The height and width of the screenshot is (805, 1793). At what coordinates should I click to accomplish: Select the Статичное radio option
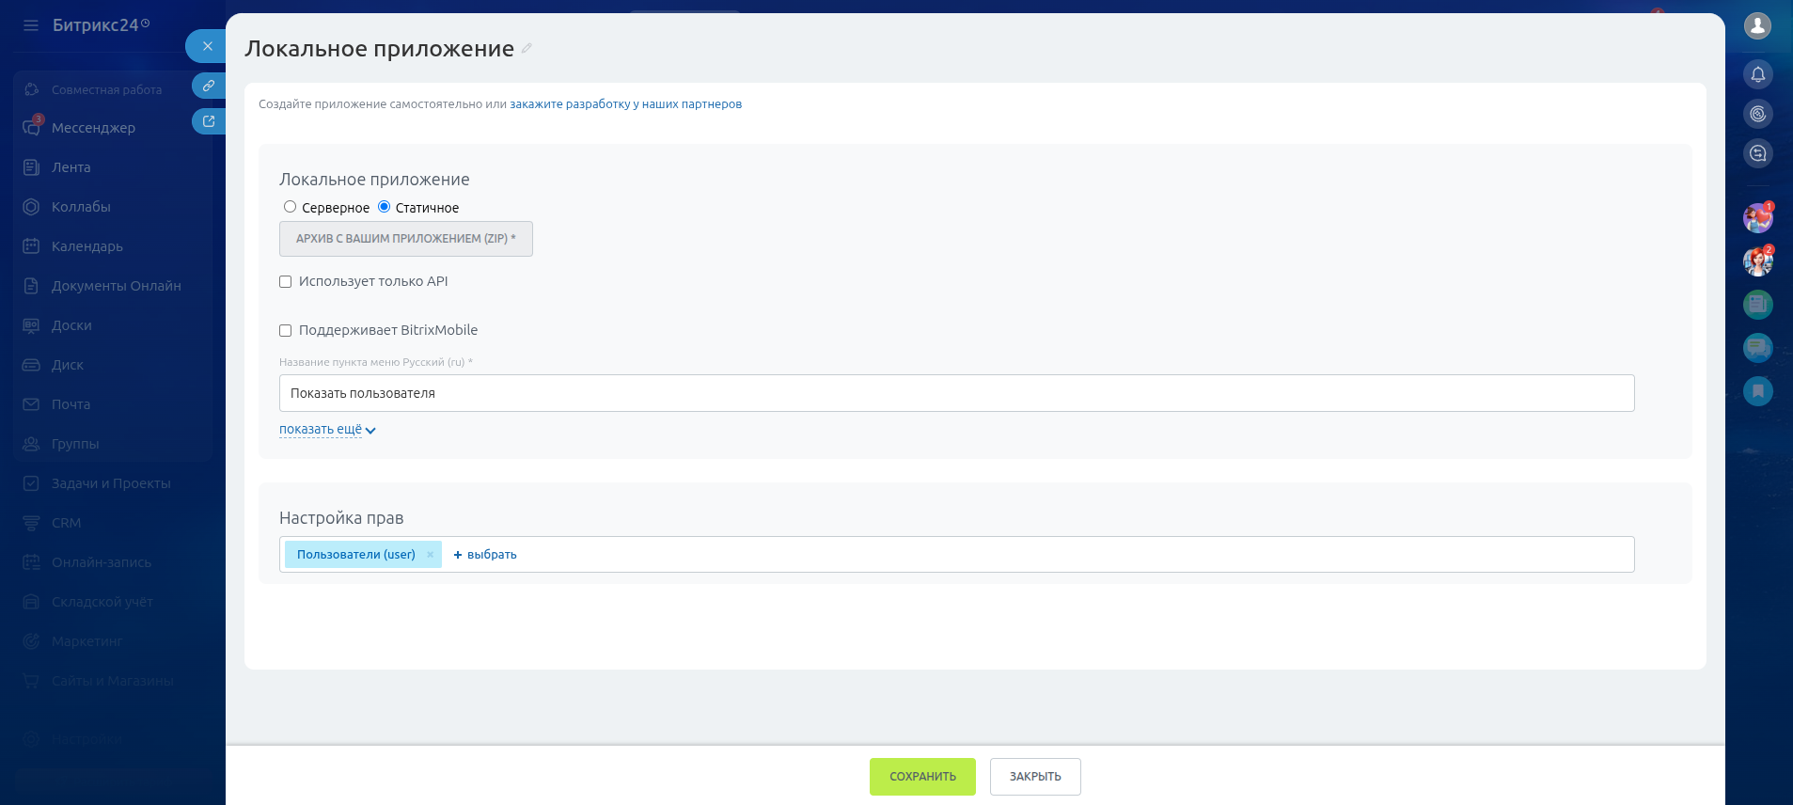pos(384,207)
